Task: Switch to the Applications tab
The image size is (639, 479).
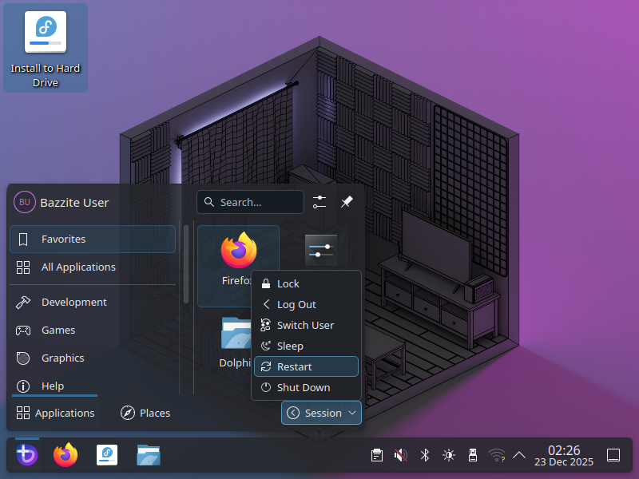Action: click(x=55, y=413)
